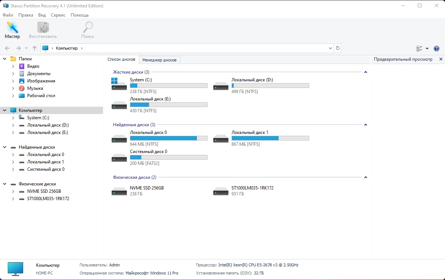Open the Правка menu
This screenshot has height=280, width=445.
26,15
